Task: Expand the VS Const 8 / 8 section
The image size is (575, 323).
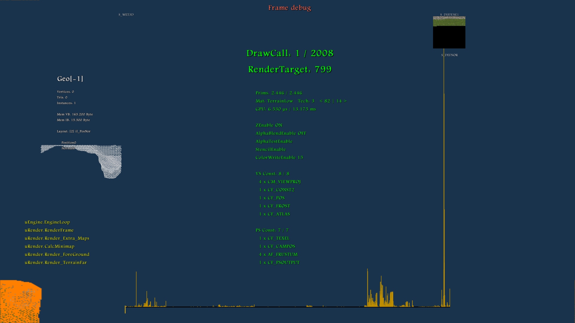Action: pos(272,174)
